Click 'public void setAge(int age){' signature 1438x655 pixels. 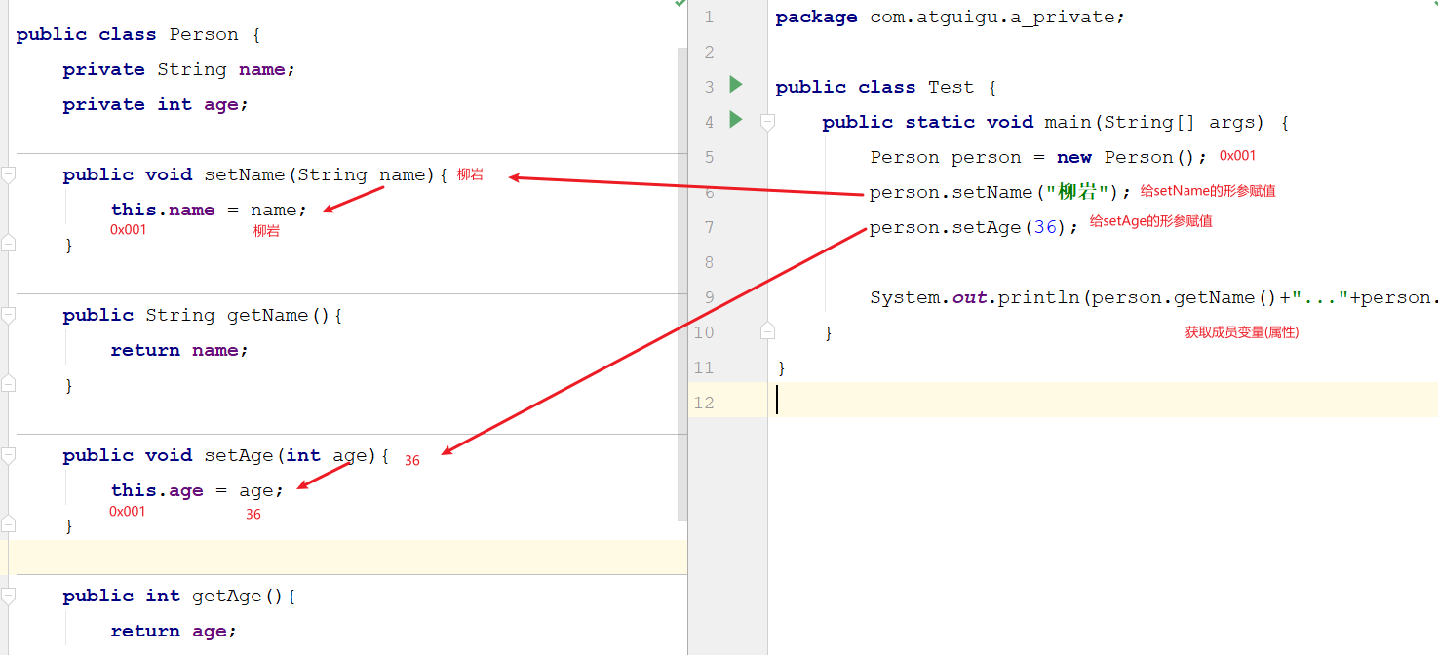point(226,455)
